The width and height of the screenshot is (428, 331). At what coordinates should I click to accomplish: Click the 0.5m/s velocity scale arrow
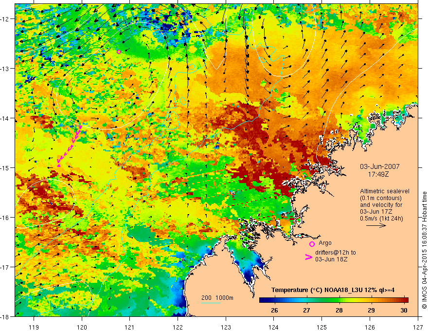376,225
